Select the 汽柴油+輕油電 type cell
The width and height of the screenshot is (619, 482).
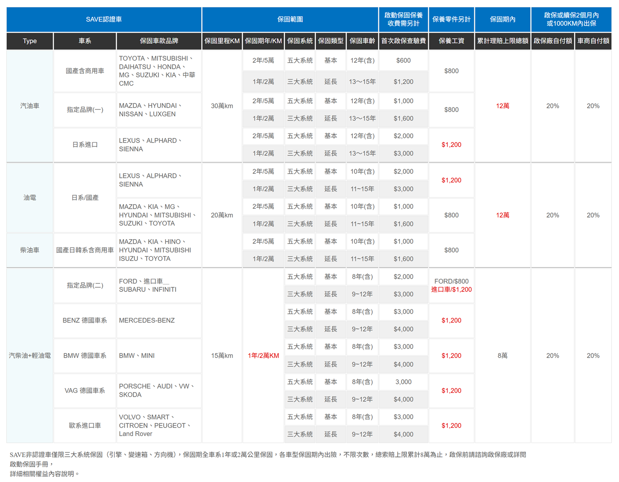(x=30, y=356)
